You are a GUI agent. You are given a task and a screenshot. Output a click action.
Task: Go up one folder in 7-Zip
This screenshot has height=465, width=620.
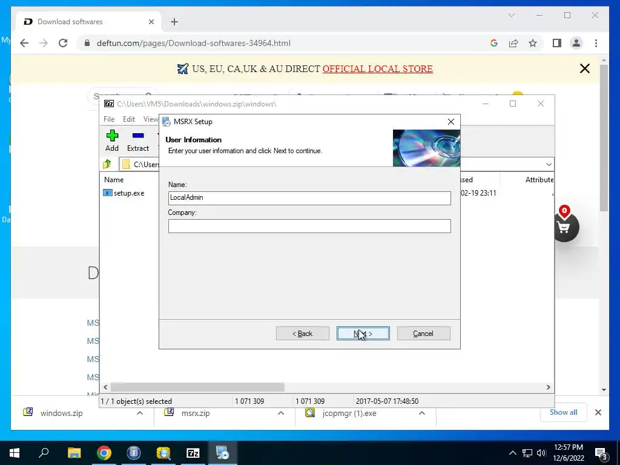[x=107, y=164]
